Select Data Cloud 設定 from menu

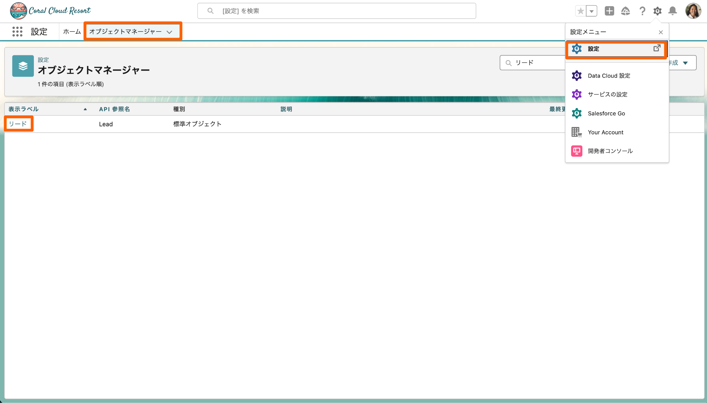(x=609, y=76)
